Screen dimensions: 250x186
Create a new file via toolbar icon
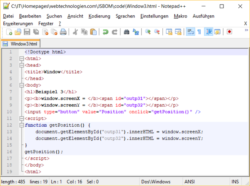pyautogui.click(x=9, y=32)
